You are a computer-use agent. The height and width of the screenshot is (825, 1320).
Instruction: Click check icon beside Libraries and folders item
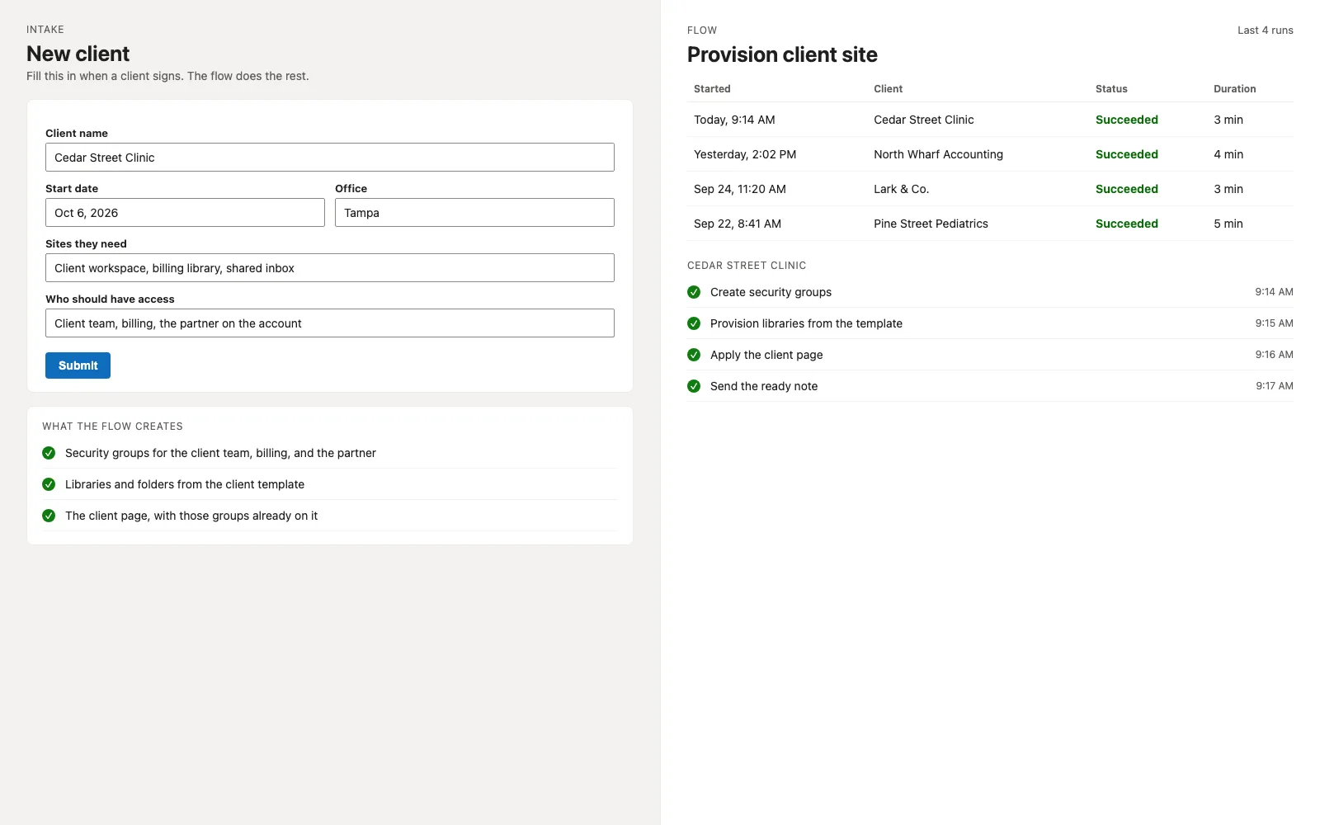(49, 484)
